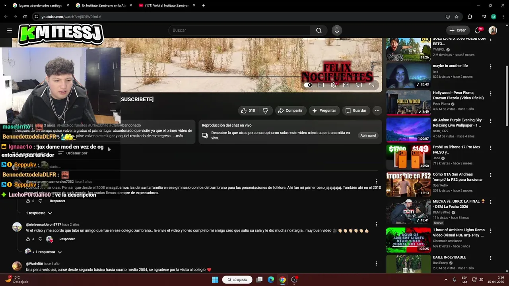
Task: Open the BAILE INoLVIDABLE video title
Action: point(449,257)
